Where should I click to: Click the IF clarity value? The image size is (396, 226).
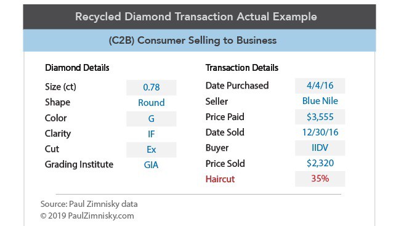pos(152,134)
